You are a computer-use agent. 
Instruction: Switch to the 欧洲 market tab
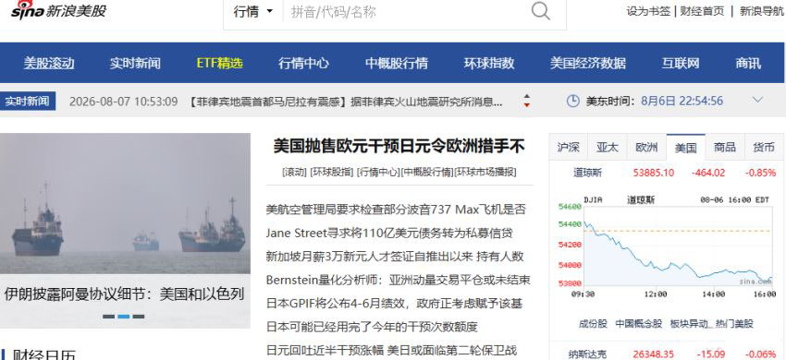point(646,147)
